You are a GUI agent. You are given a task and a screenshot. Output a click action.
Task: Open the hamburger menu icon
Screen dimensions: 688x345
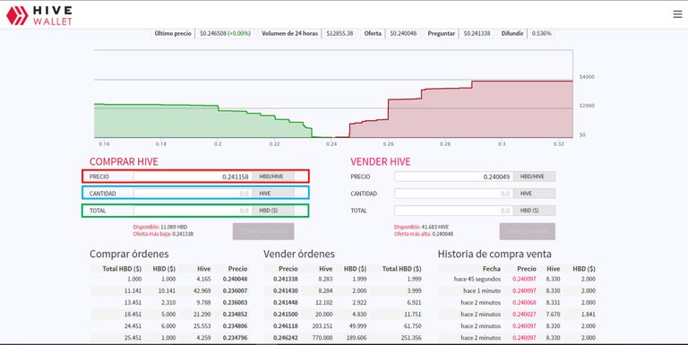click(677, 14)
